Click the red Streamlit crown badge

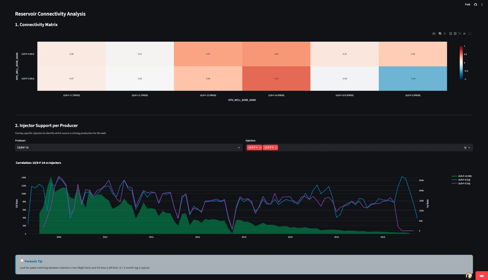click(x=482, y=275)
